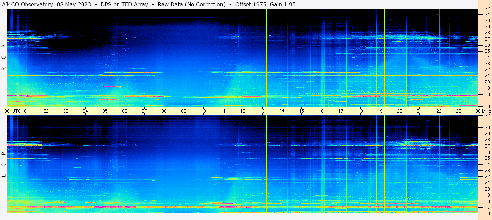
Task: Click the 30 MHz label of RCP panel
Action: [487, 21]
